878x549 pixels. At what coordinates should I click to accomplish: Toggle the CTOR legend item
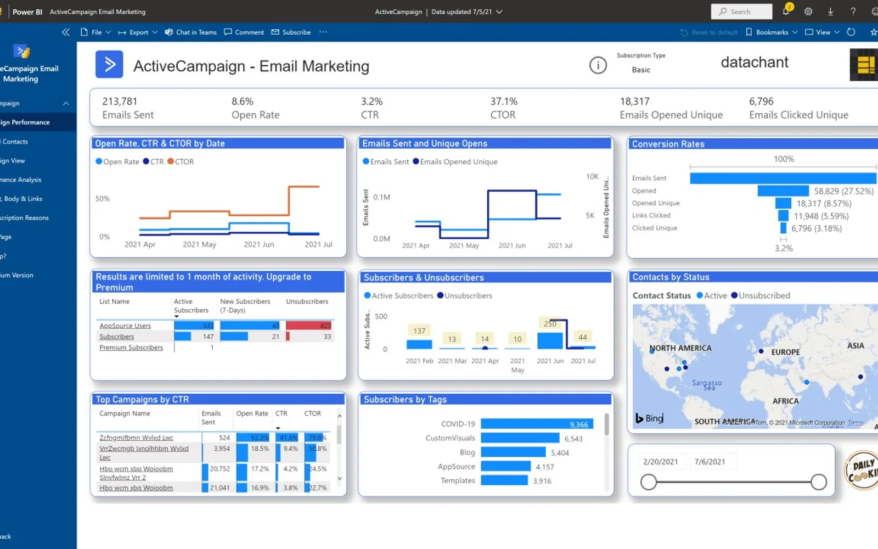pos(181,161)
